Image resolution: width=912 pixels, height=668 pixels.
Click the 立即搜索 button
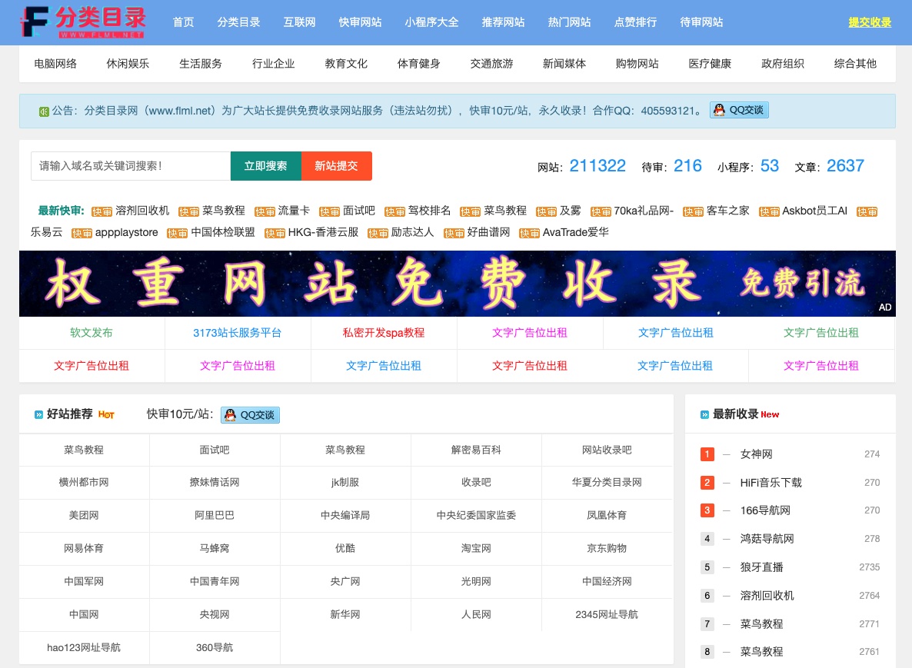[266, 166]
